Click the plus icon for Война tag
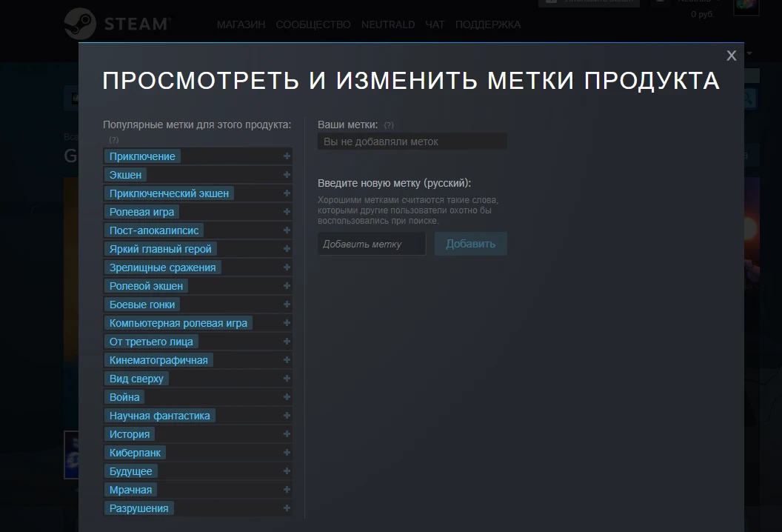 point(287,397)
